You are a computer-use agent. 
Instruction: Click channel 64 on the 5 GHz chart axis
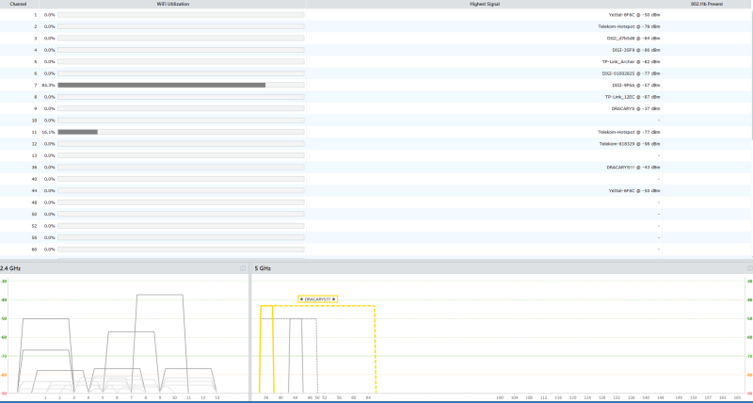tap(368, 397)
